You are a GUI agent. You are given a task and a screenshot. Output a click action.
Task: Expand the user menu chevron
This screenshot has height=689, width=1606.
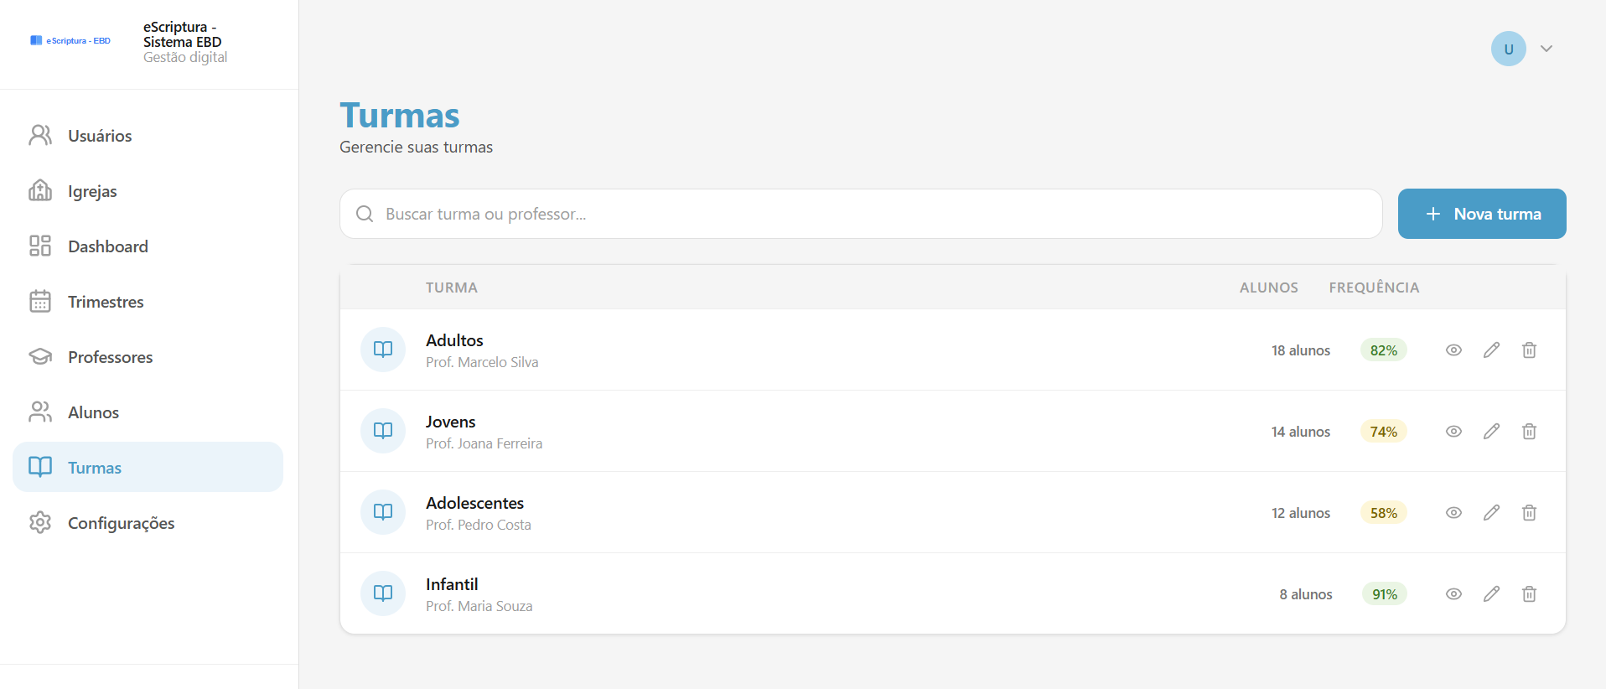[1546, 49]
